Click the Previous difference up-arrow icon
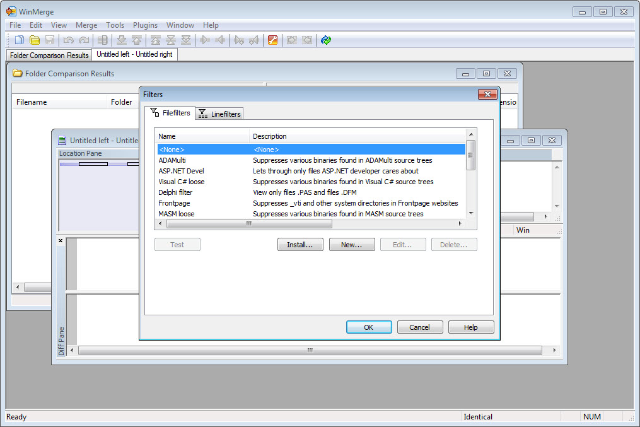 [x=137, y=40]
